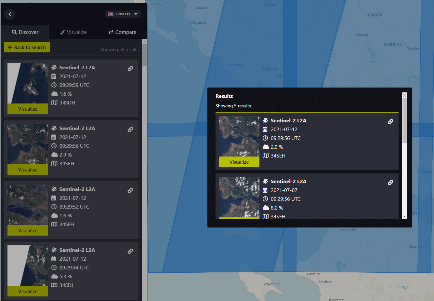Screen dimensions: 434x301
Task: Click the Back to search button
Action: [x=27, y=47]
